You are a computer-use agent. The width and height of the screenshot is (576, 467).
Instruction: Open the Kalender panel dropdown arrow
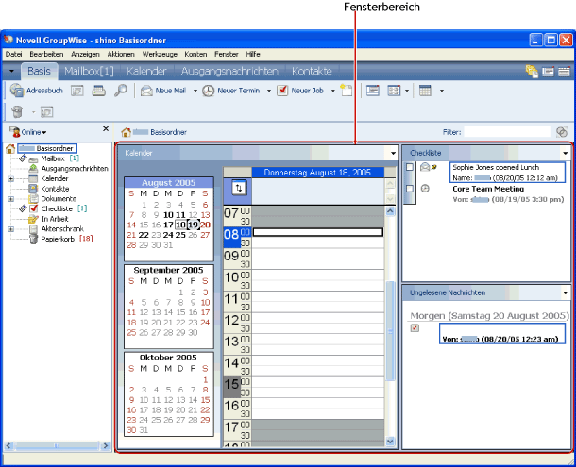pos(393,153)
